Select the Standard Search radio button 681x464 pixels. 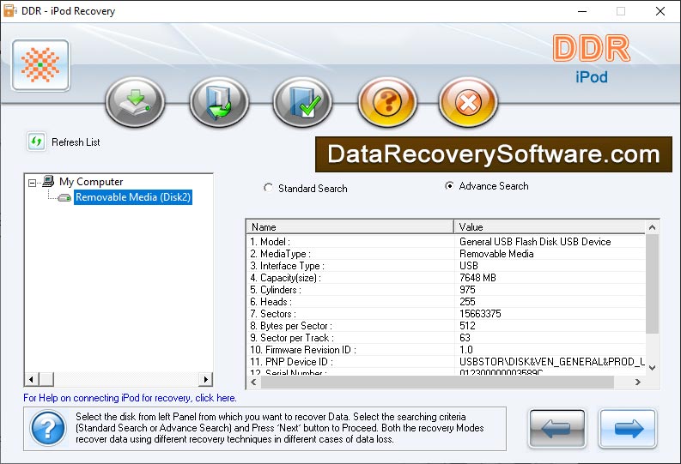(x=269, y=188)
